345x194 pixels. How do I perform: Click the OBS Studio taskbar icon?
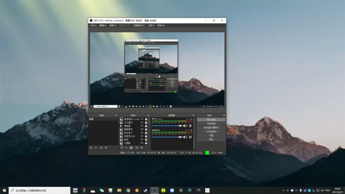coord(154,190)
